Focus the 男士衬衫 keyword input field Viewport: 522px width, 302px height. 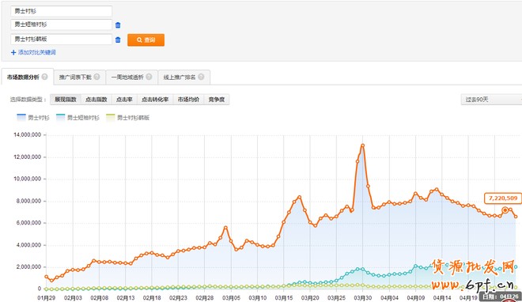point(61,11)
